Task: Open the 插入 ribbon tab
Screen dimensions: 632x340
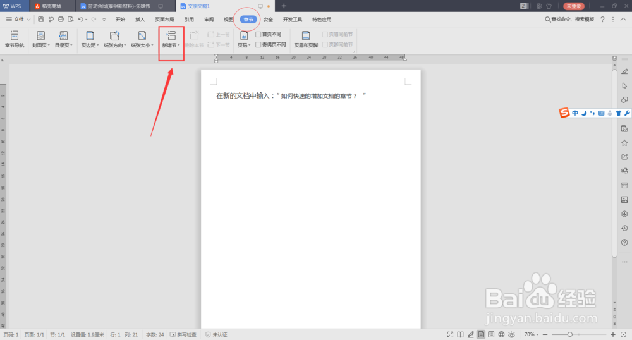Action: [140, 20]
